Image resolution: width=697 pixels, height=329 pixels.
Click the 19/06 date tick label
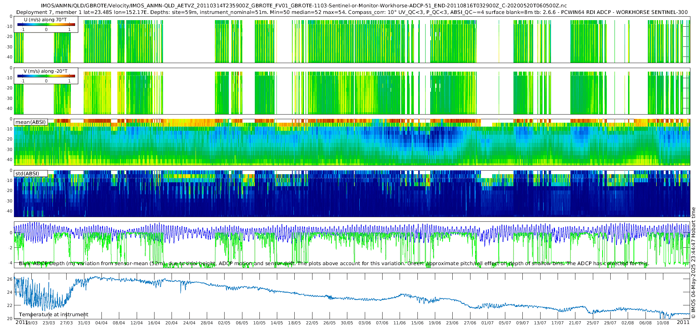pyautogui.click(x=435, y=323)
